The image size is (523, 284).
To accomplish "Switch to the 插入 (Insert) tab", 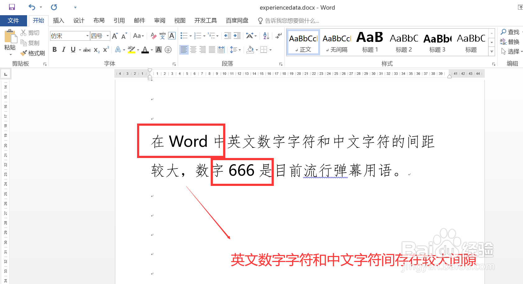I will [x=58, y=20].
